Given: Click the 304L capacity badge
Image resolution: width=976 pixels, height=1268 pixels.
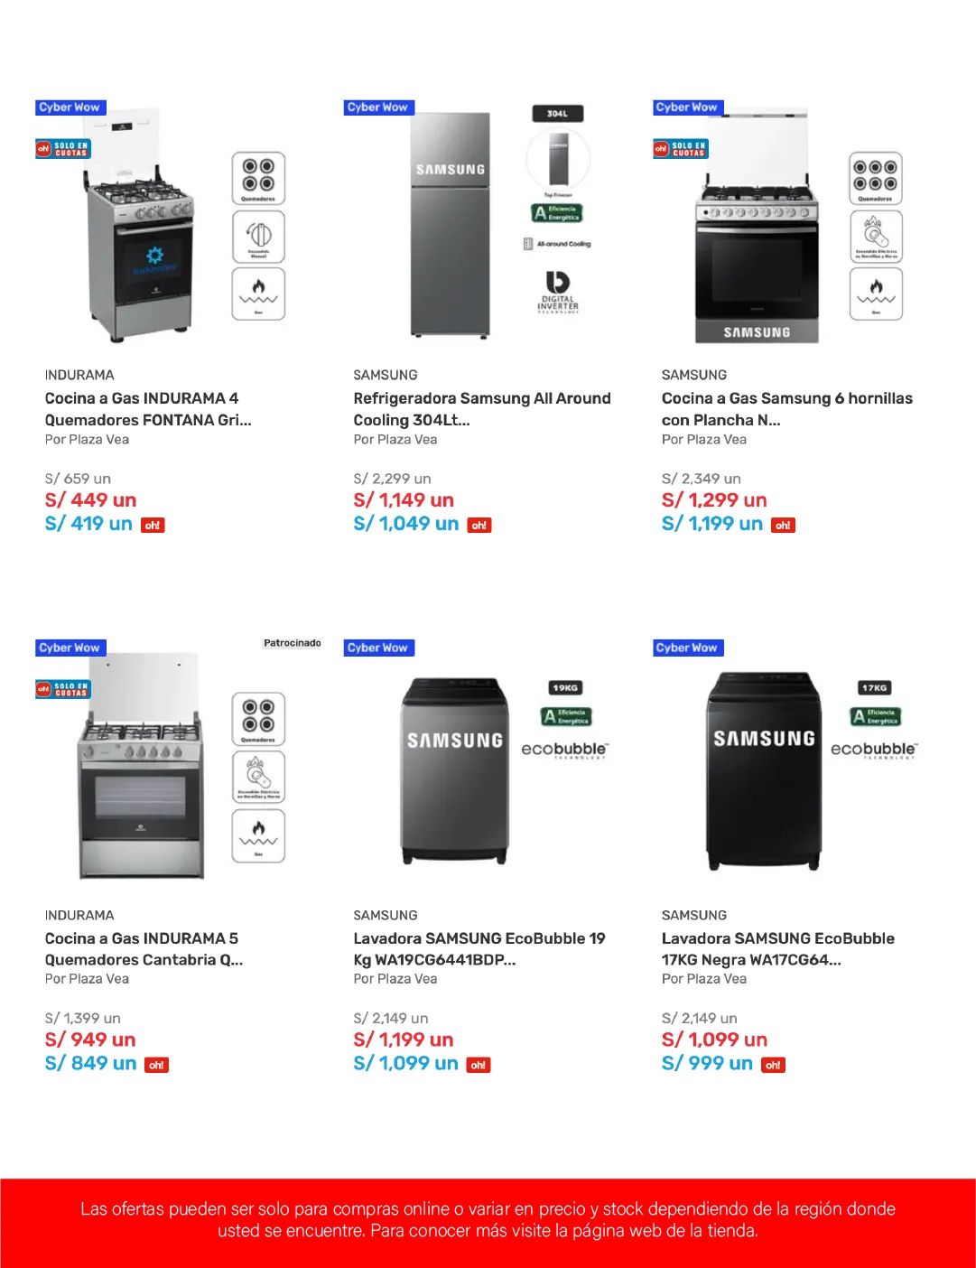Looking at the screenshot, I should (x=557, y=114).
